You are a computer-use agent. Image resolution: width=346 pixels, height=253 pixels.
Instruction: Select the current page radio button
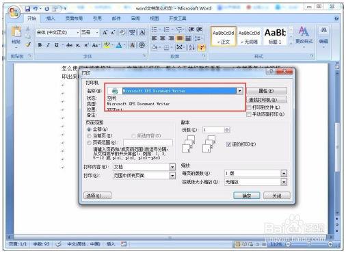tap(89, 136)
